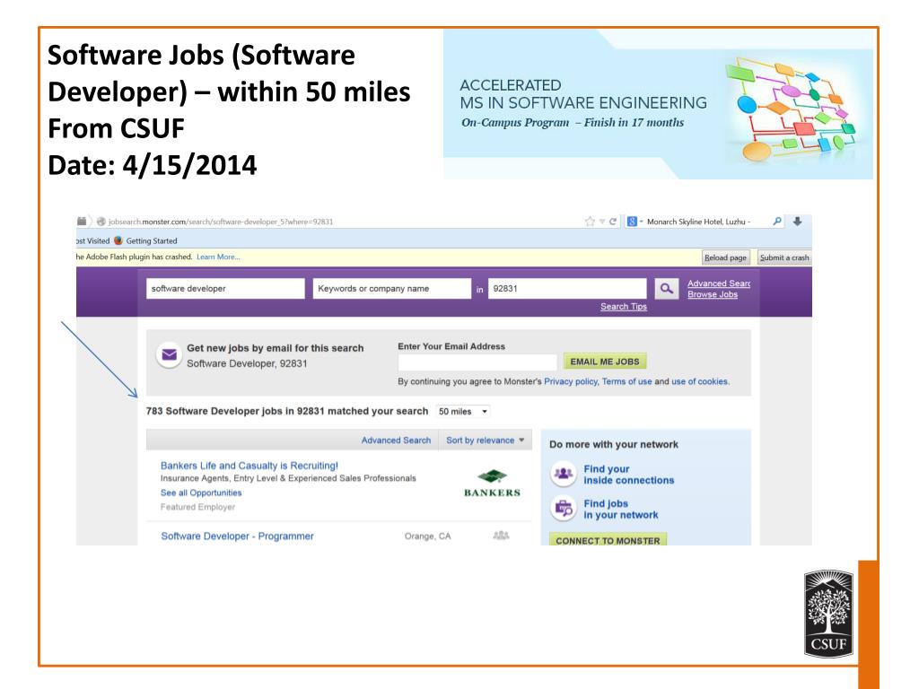Click Monster search magnifier button
The width and height of the screenshot is (919, 689).
pyautogui.click(x=667, y=289)
